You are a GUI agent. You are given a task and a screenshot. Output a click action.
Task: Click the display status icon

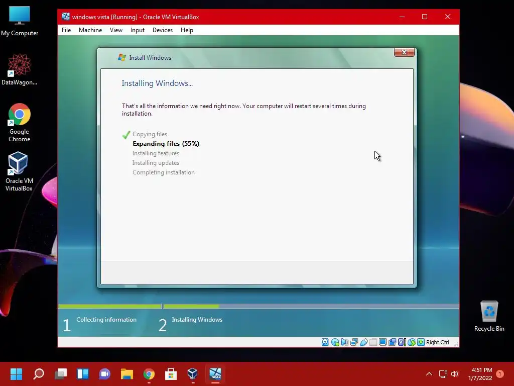pos(382,342)
